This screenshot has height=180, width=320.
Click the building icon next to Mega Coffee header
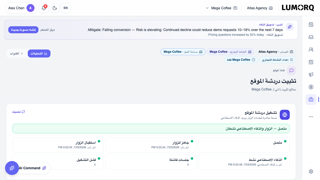coord(235,8)
